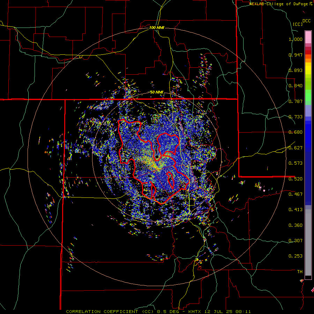Select the 0.733 scale value
Image resolution: width=314 pixels, height=314 pixels.
(x=296, y=117)
